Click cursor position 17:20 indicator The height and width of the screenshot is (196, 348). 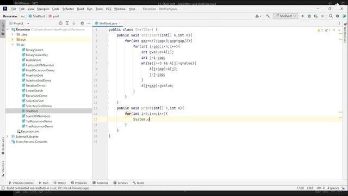tap(300, 188)
